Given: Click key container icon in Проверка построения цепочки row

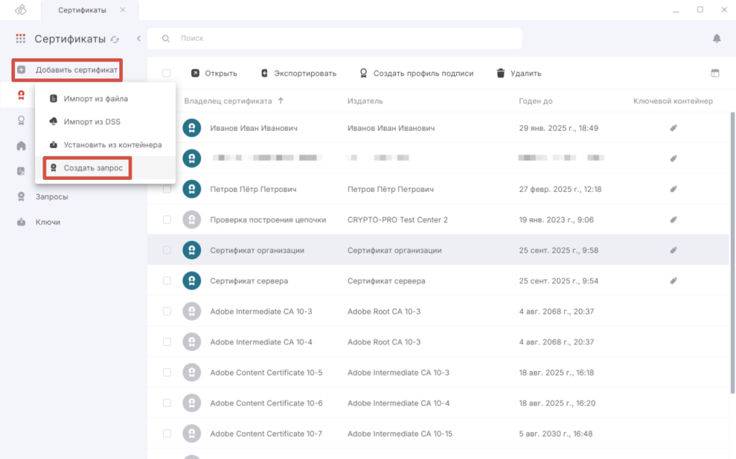Looking at the screenshot, I should pos(673,219).
